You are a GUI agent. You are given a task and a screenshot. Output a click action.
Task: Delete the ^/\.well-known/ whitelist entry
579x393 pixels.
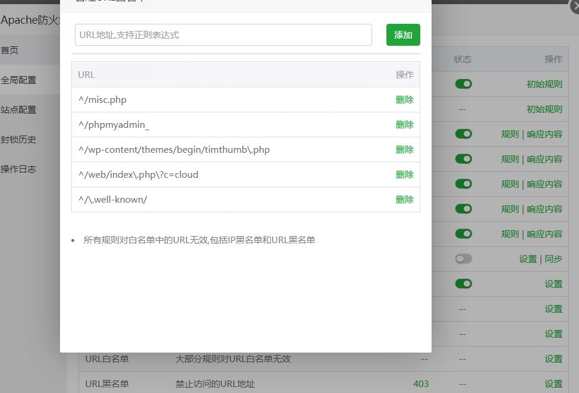tap(404, 199)
